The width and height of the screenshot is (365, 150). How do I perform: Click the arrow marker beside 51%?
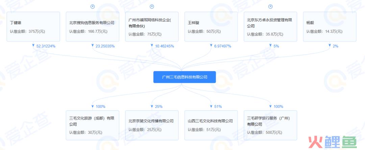211,106
